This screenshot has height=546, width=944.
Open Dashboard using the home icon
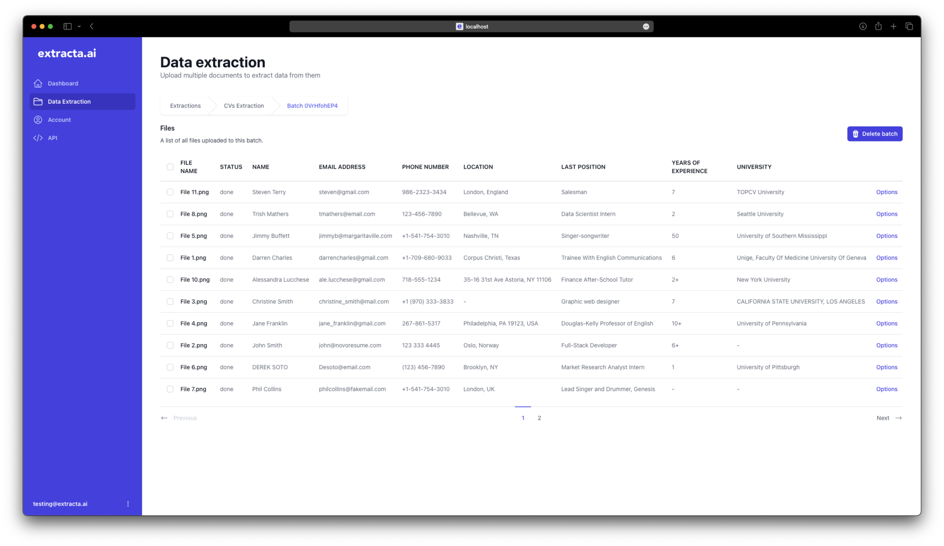38,83
